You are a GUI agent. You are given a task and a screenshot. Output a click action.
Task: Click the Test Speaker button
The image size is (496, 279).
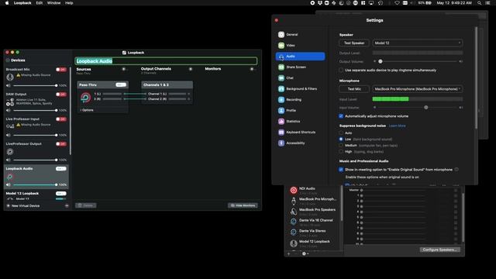click(354, 43)
